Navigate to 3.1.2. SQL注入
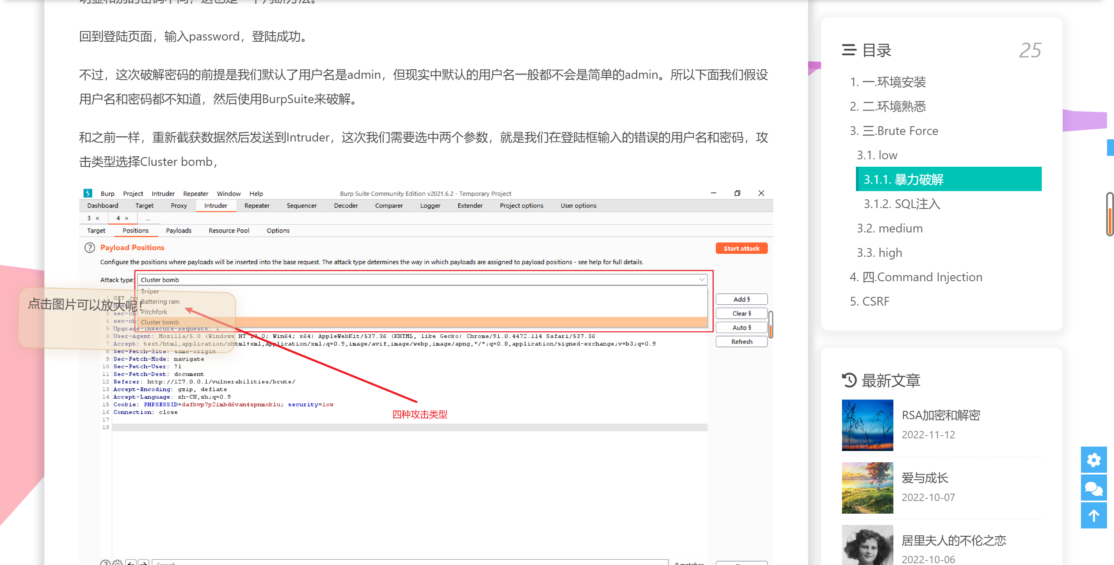This screenshot has height=565, width=1114. click(x=902, y=204)
